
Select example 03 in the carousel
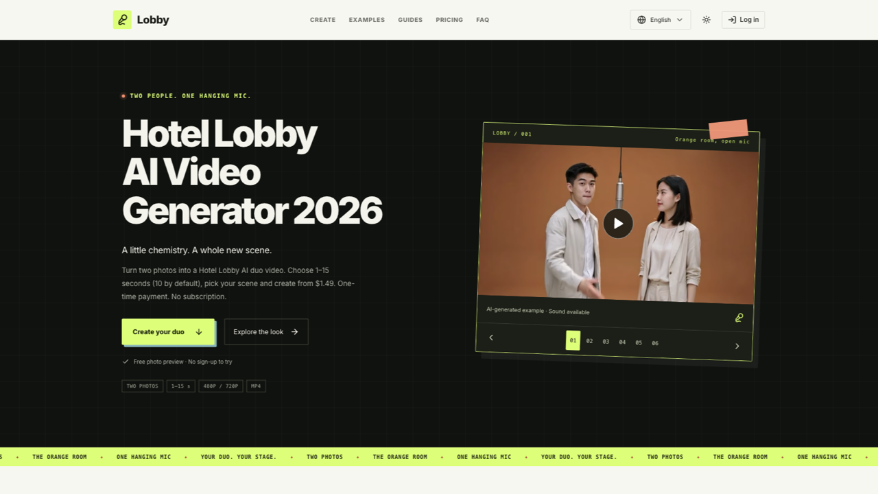point(606,342)
